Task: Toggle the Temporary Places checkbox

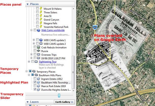Action: [30, 71]
